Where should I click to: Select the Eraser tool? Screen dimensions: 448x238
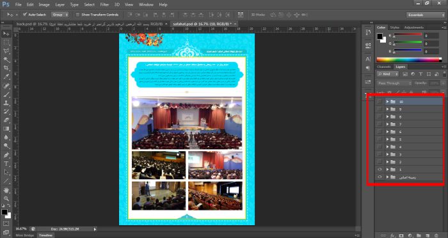tap(6, 120)
